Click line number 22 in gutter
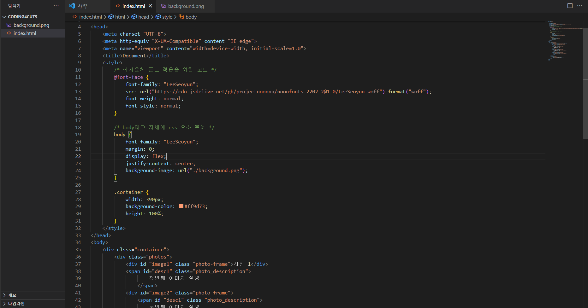588x308 pixels. (x=78, y=156)
